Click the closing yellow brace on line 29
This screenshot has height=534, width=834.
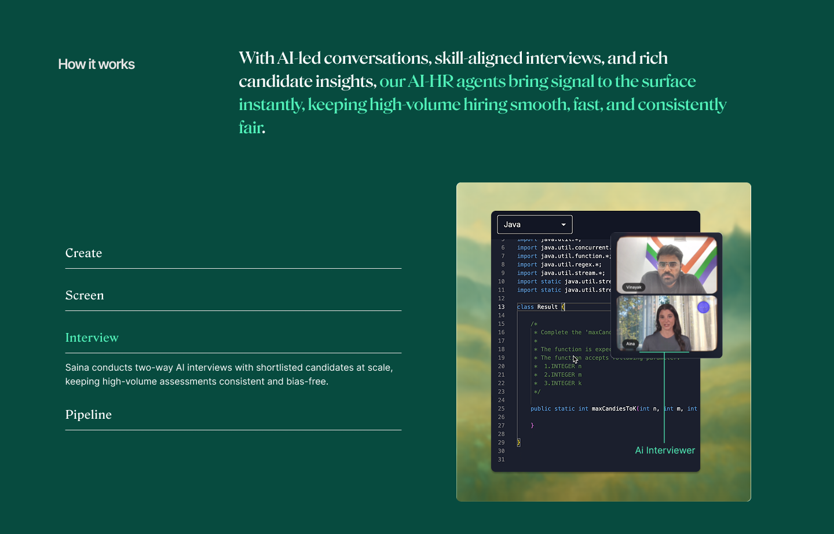(x=518, y=442)
